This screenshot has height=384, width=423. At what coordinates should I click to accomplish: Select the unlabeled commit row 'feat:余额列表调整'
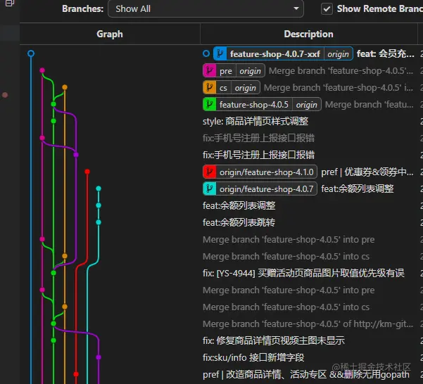tap(239, 205)
